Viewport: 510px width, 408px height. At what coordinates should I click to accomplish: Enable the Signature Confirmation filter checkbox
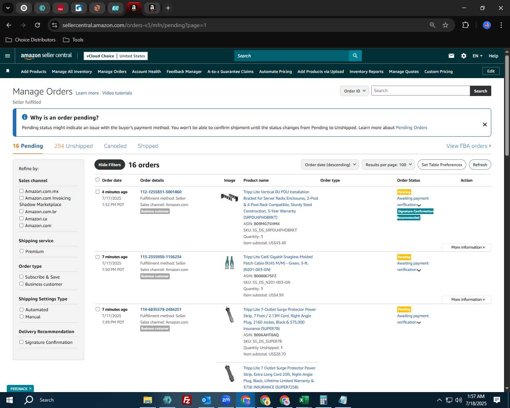pyautogui.click(x=22, y=342)
